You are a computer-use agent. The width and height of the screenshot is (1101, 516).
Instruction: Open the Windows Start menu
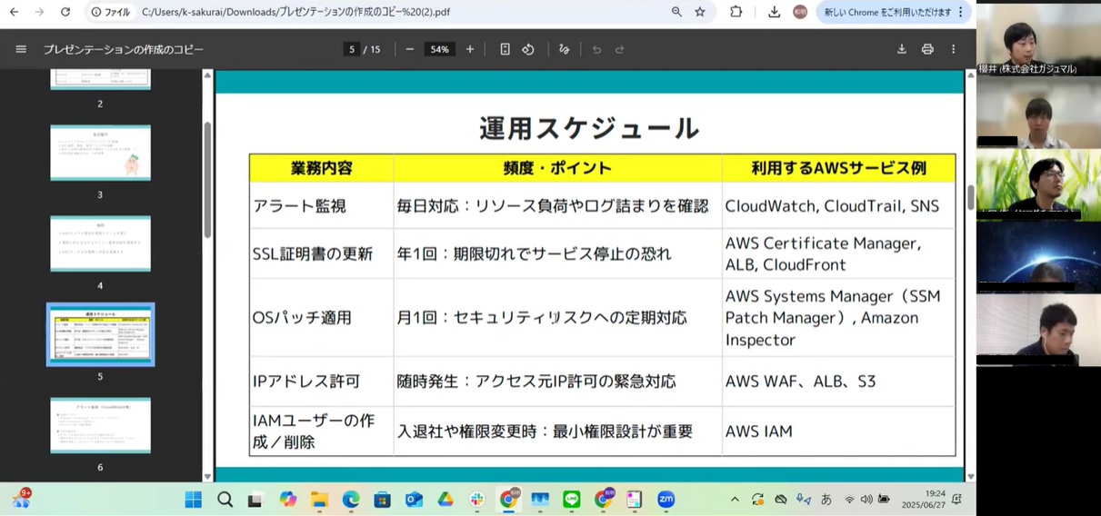[194, 499]
